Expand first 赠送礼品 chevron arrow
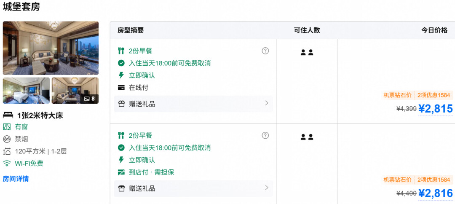 [x=267, y=103]
